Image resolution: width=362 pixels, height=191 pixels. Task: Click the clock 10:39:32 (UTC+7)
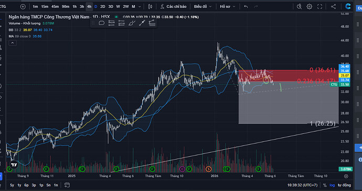pyautogui.click(x=302, y=185)
